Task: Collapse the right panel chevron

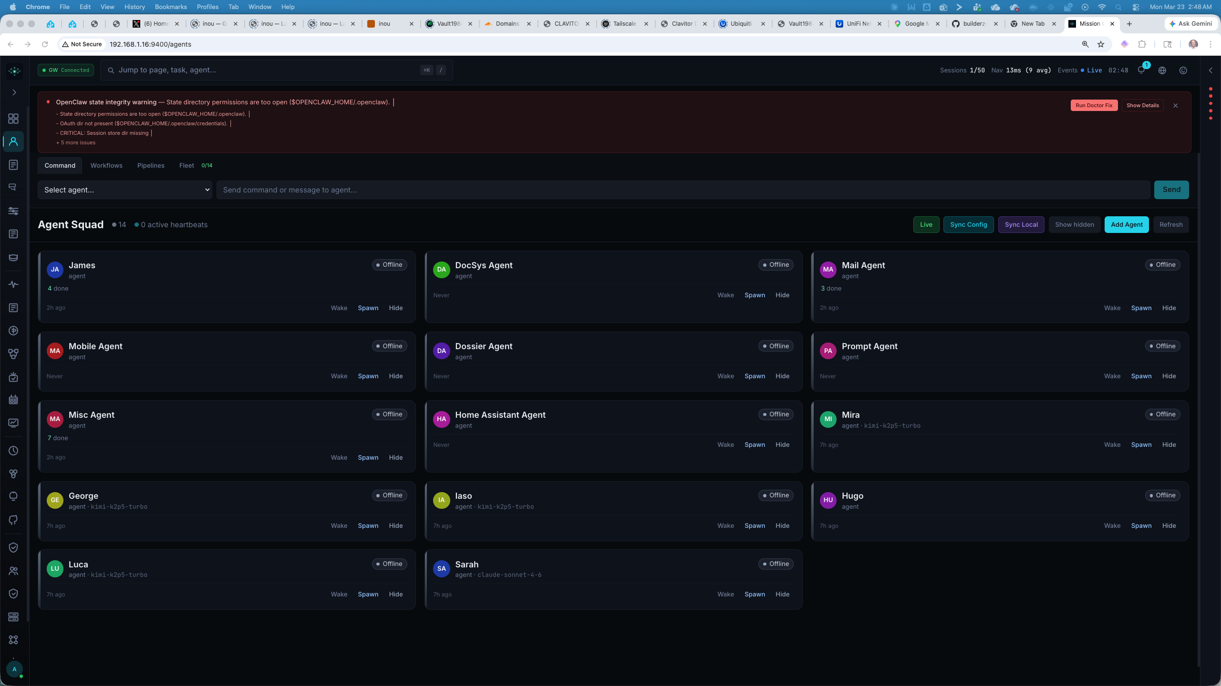Action: (x=1211, y=71)
